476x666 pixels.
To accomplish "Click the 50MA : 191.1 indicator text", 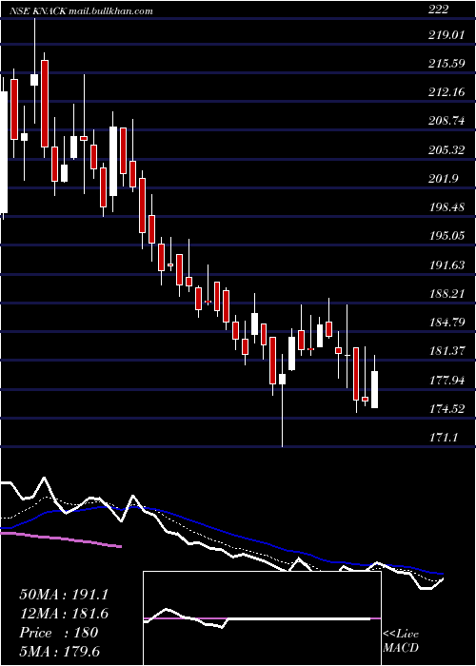I will pos(64,595).
